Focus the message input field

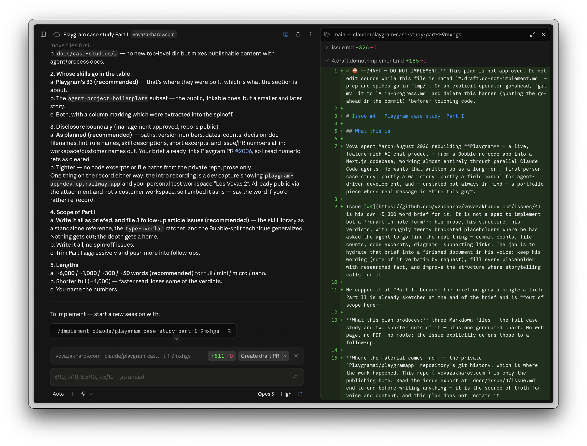177,377
